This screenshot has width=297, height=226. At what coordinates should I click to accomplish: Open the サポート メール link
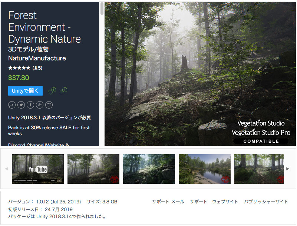tap(168, 202)
